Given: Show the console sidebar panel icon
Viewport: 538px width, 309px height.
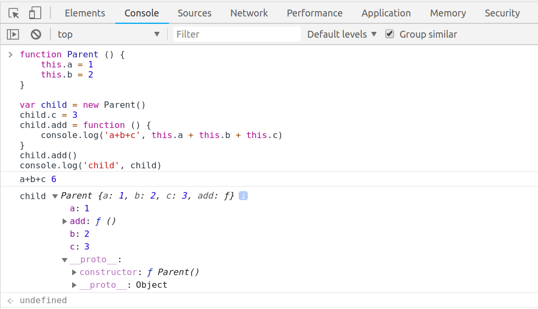Looking at the screenshot, I should point(13,35).
